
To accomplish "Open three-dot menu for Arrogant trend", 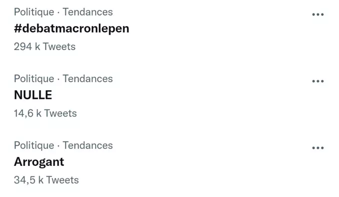I will (318, 148).
